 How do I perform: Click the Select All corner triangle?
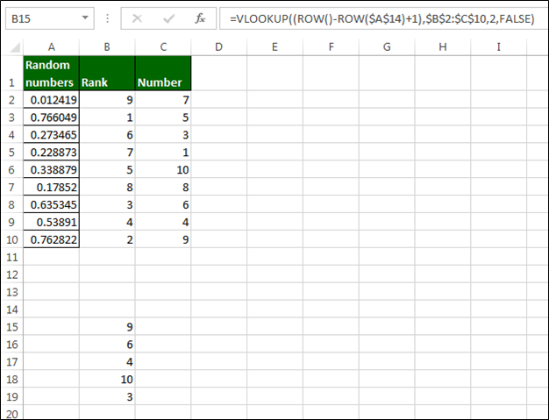(15, 47)
